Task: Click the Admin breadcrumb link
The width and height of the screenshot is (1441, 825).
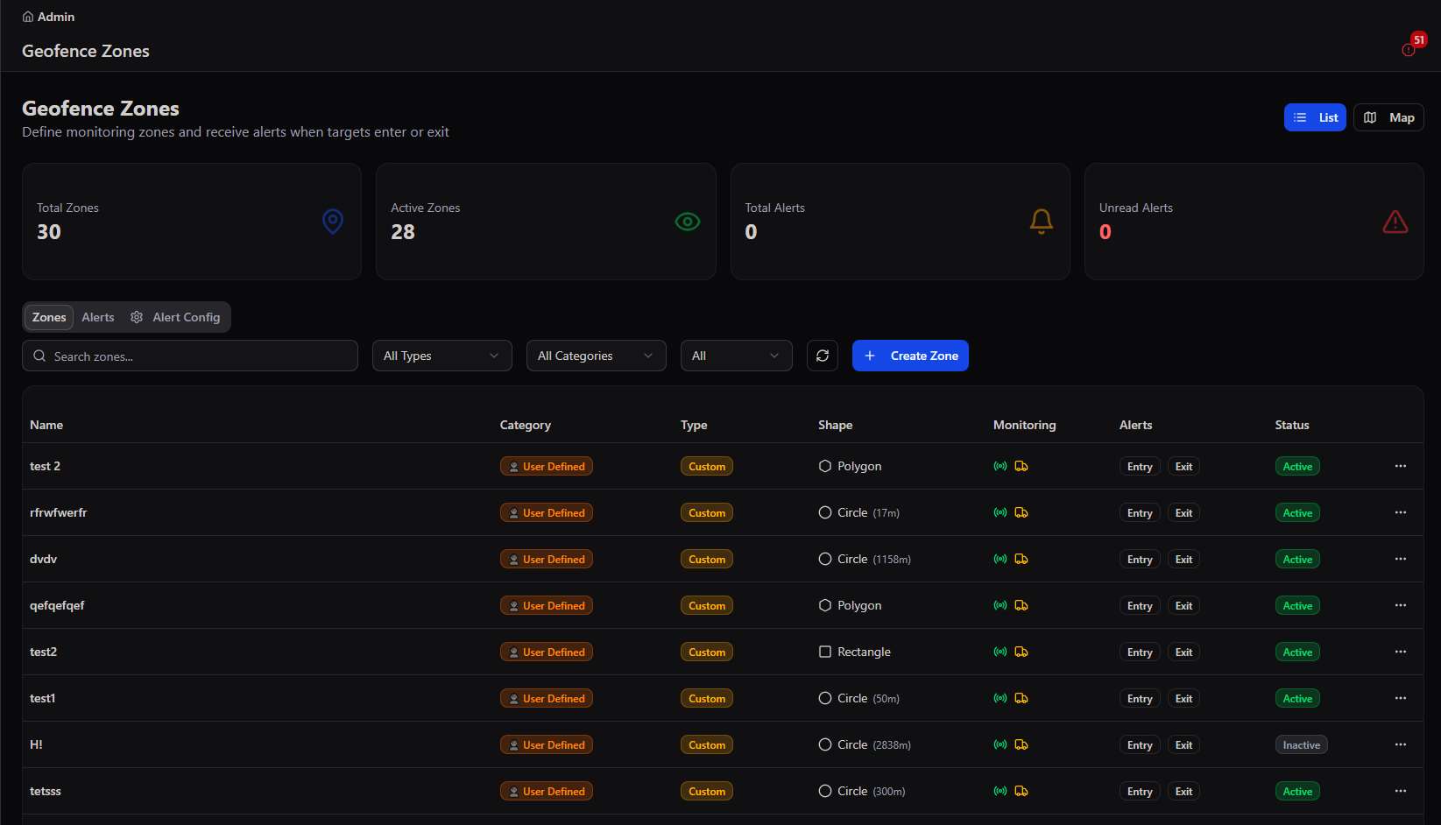Action: click(56, 17)
